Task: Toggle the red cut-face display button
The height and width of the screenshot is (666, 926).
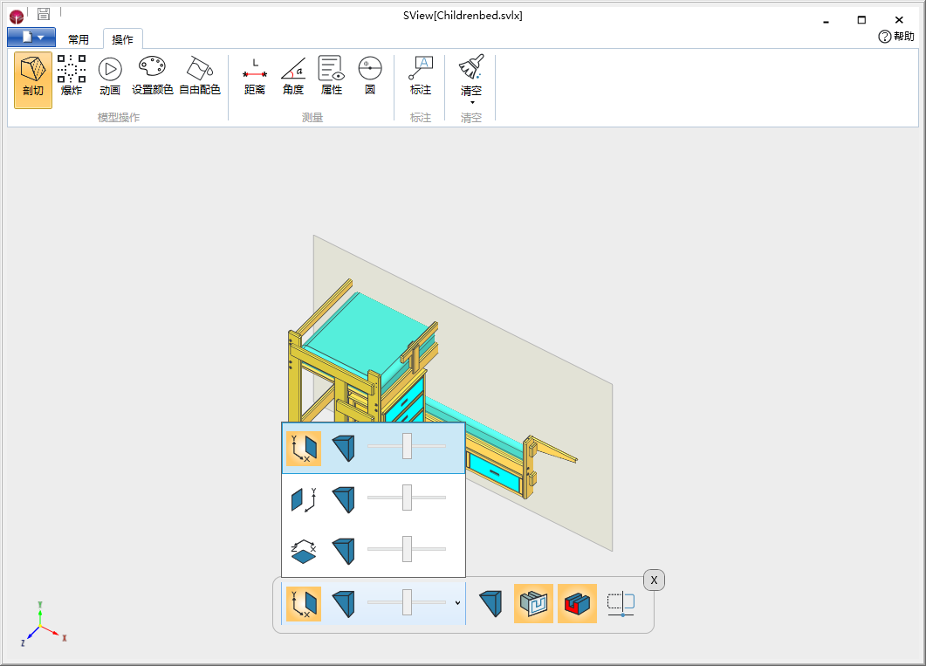Action: point(577,603)
